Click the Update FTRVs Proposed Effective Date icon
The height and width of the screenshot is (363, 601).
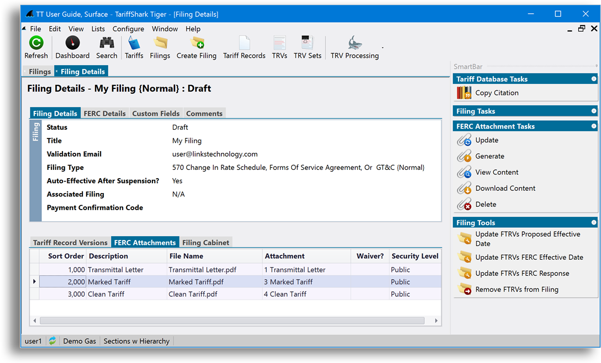[465, 238]
